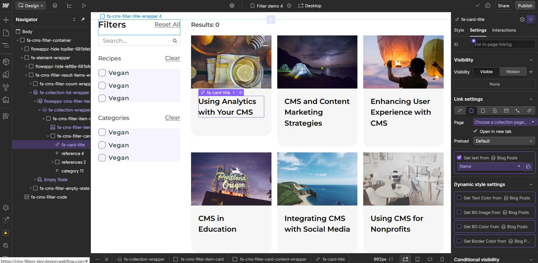Open the search magnifier in left sidebar
Image resolution: width=538 pixels, height=263 pixels.
tap(6, 246)
